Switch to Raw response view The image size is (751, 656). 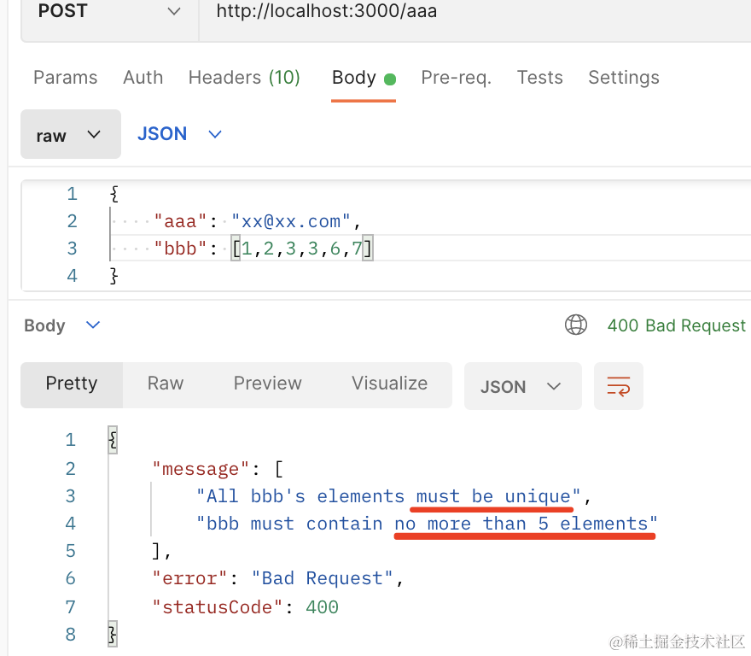pyautogui.click(x=166, y=384)
